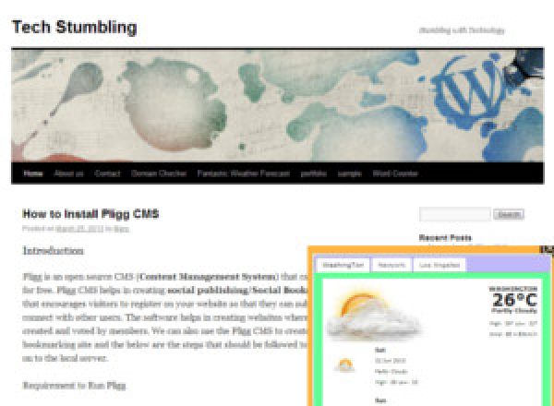Click the post date link under title
Screen dimensions: 554x406
[79, 229]
